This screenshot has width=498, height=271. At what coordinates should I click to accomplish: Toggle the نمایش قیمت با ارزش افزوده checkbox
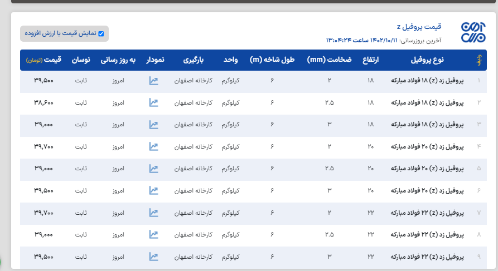pos(101,33)
